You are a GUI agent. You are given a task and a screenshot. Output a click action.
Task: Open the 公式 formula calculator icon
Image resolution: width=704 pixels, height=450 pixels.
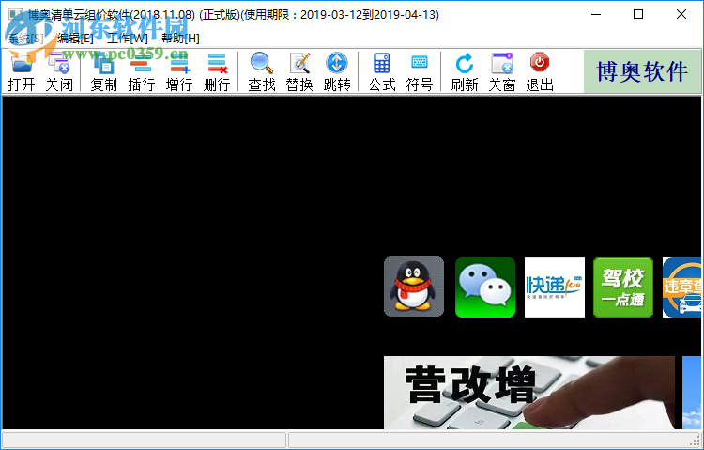point(382,72)
